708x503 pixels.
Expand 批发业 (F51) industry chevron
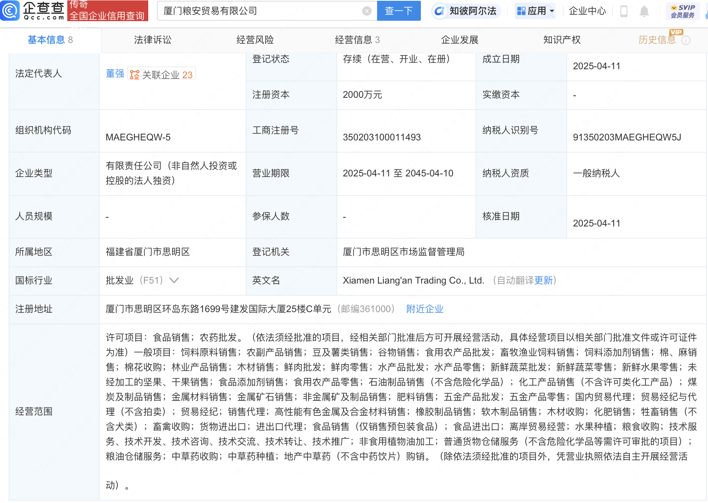[x=174, y=280]
